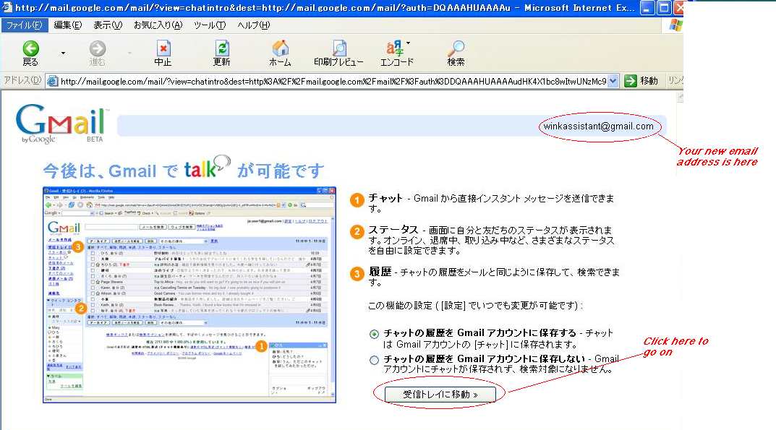
Task: Click the ステータス feature heading text
Action: [393, 230]
